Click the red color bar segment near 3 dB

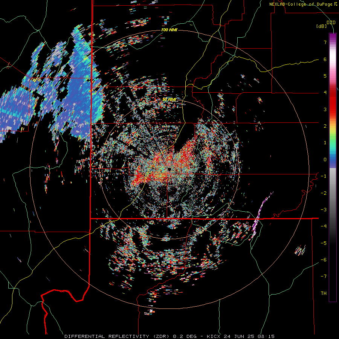click(333, 108)
